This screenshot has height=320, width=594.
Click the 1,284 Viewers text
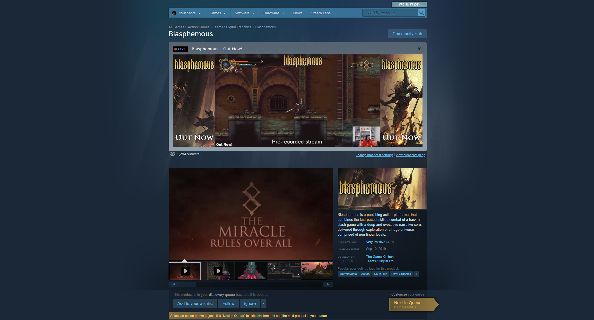188,154
